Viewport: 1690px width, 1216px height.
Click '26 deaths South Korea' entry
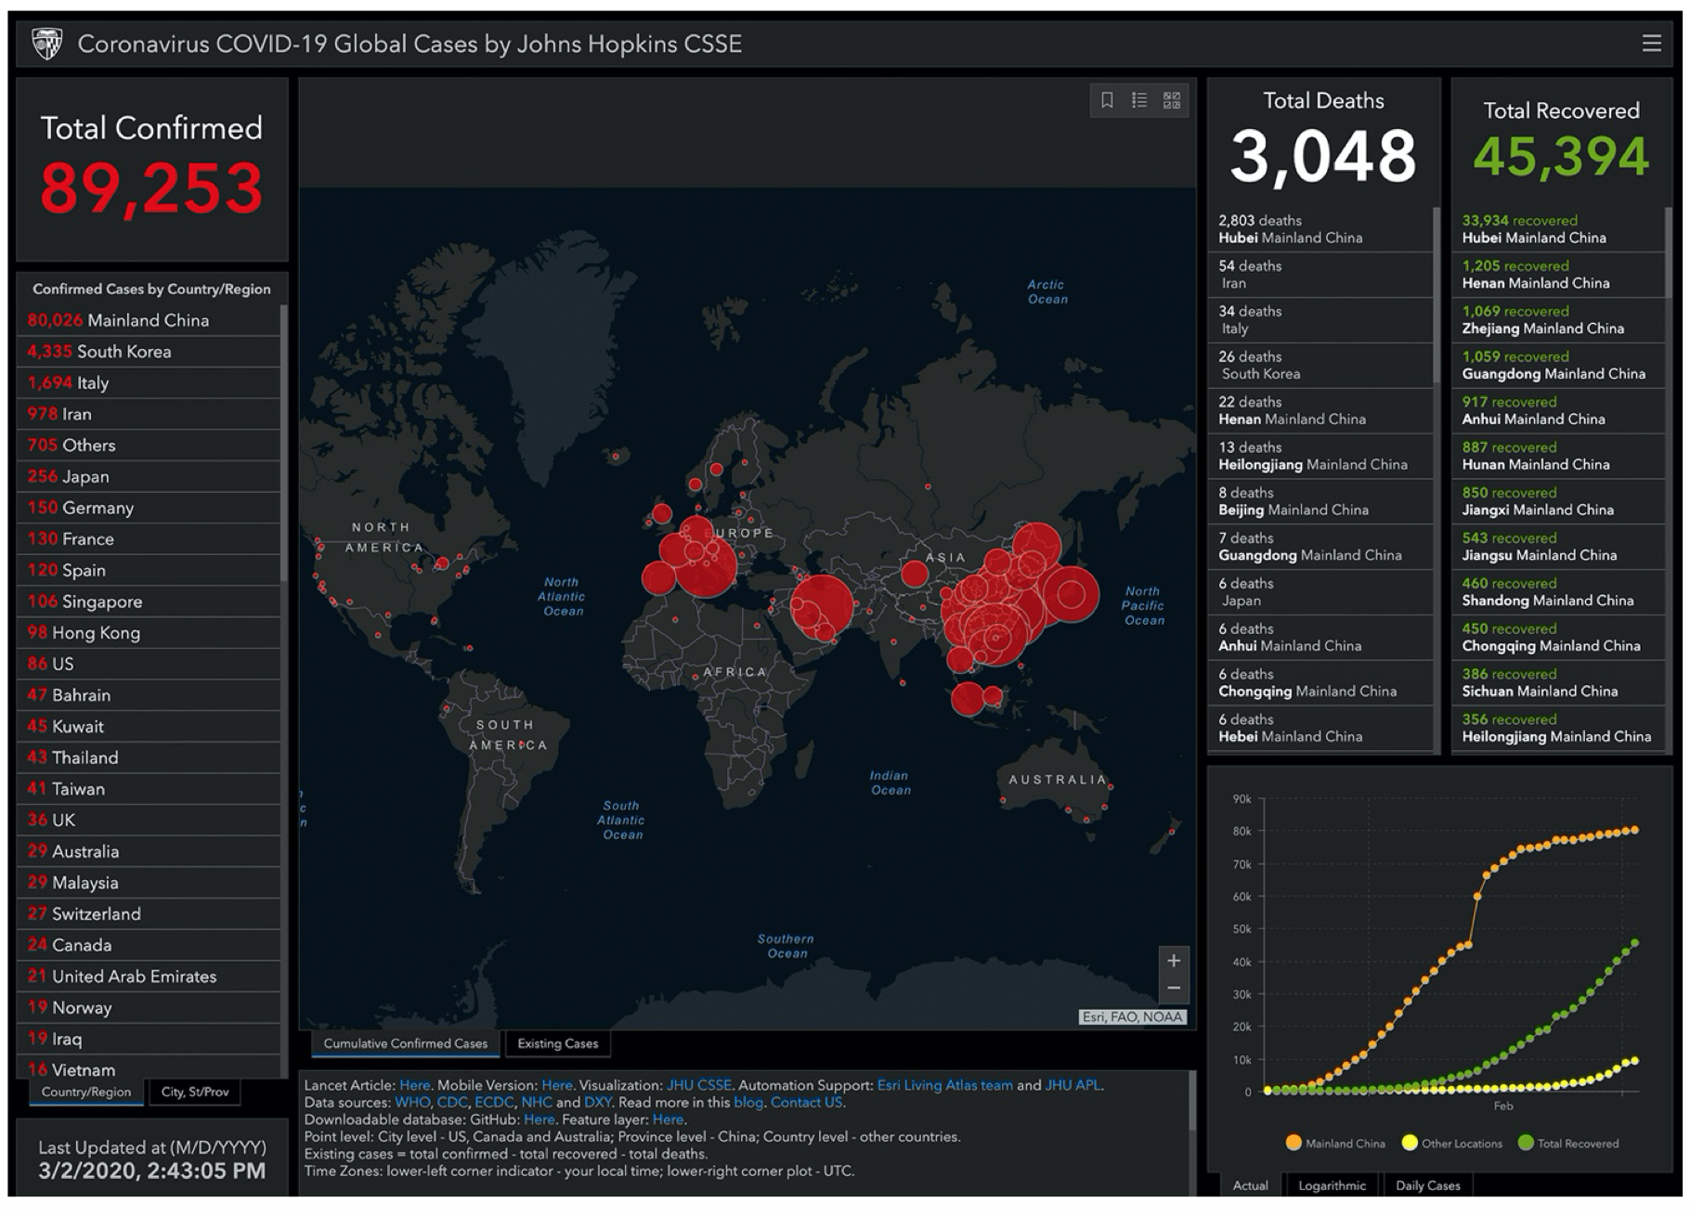[1319, 366]
